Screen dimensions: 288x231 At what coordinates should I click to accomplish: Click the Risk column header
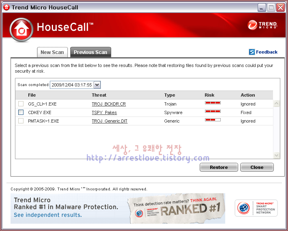pos(209,95)
